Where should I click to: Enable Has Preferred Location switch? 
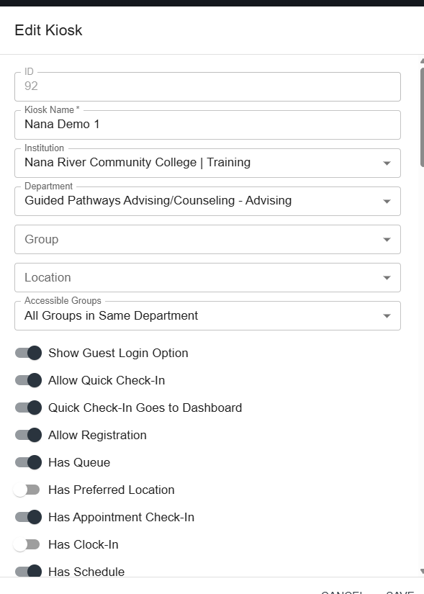(x=27, y=490)
